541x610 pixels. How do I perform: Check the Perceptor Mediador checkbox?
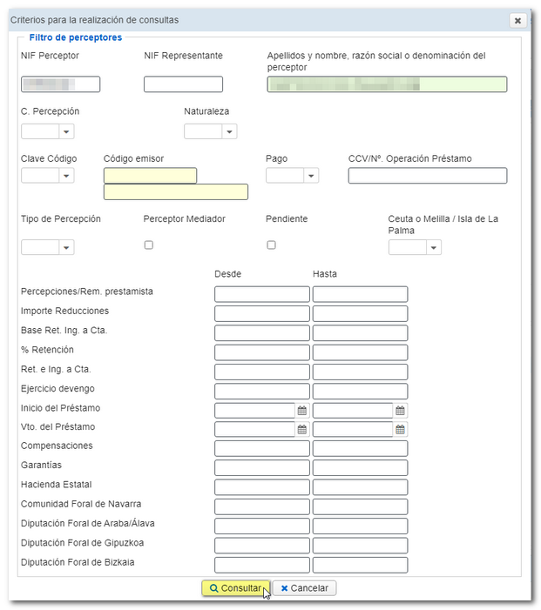149,245
